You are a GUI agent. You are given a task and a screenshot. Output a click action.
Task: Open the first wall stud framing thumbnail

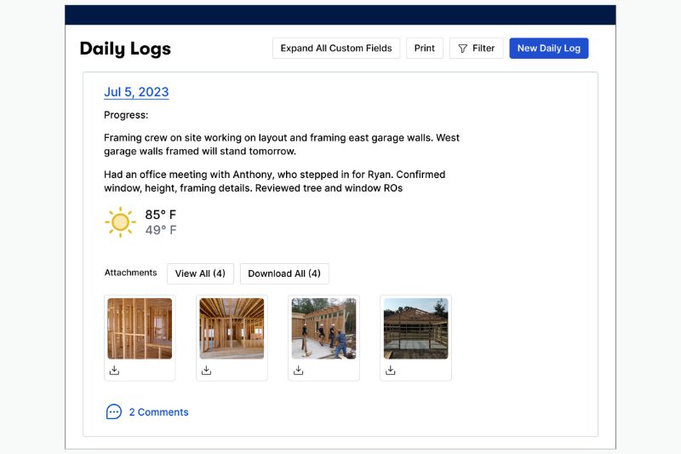click(140, 328)
